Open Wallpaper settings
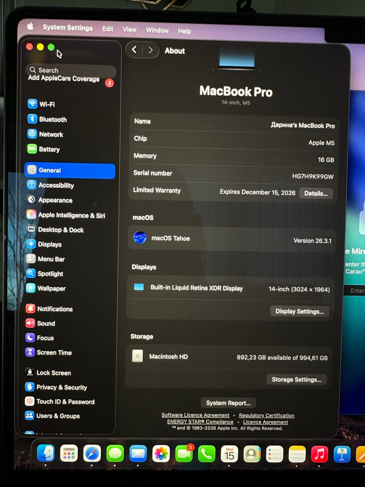Image resolution: width=365 pixels, height=487 pixels. point(46,288)
